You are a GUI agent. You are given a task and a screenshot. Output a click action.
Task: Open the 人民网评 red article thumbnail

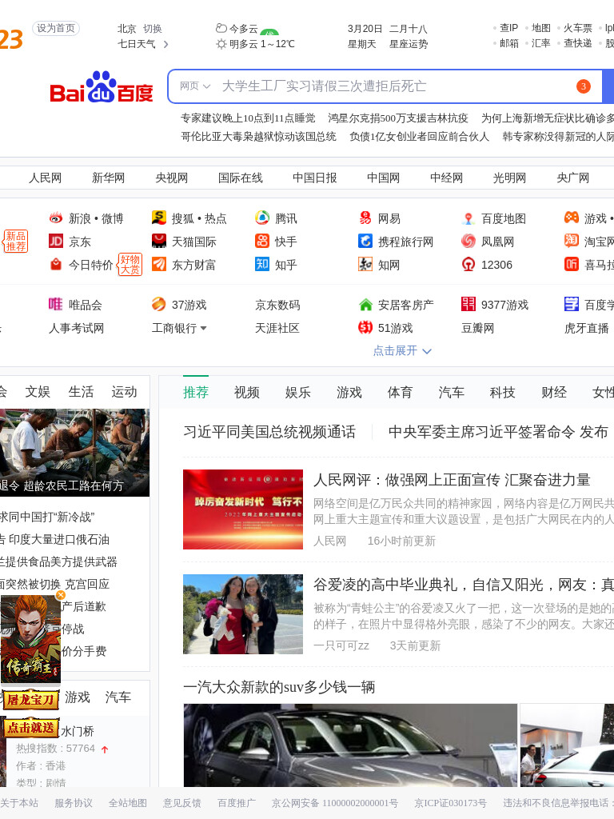click(243, 509)
